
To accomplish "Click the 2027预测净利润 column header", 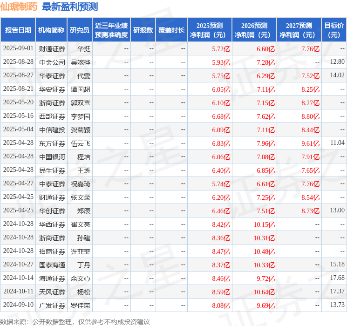I will [x=299, y=30].
